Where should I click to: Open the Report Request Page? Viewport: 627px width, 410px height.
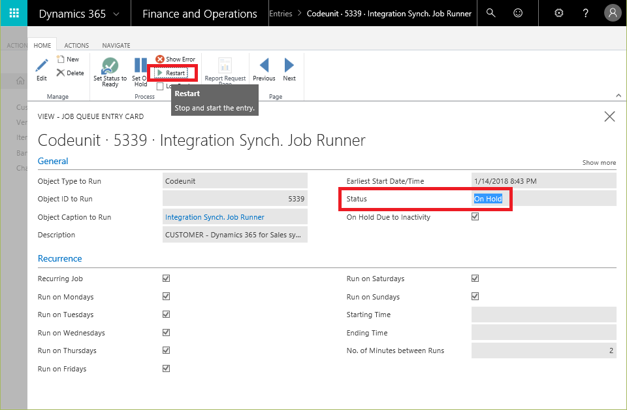coord(225,71)
